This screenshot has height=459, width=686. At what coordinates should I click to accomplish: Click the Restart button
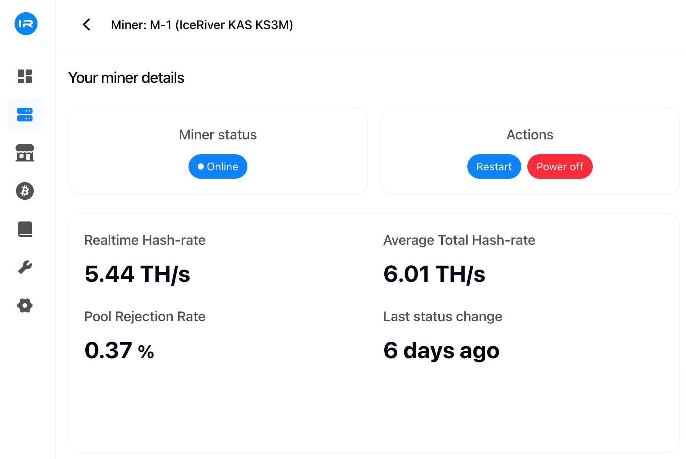click(x=494, y=166)
